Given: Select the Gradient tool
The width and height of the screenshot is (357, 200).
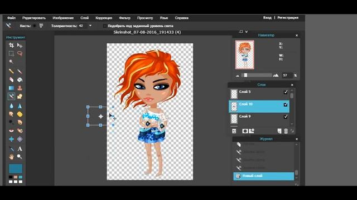Looking at the screenshot, I should click(x=11, y=88).
